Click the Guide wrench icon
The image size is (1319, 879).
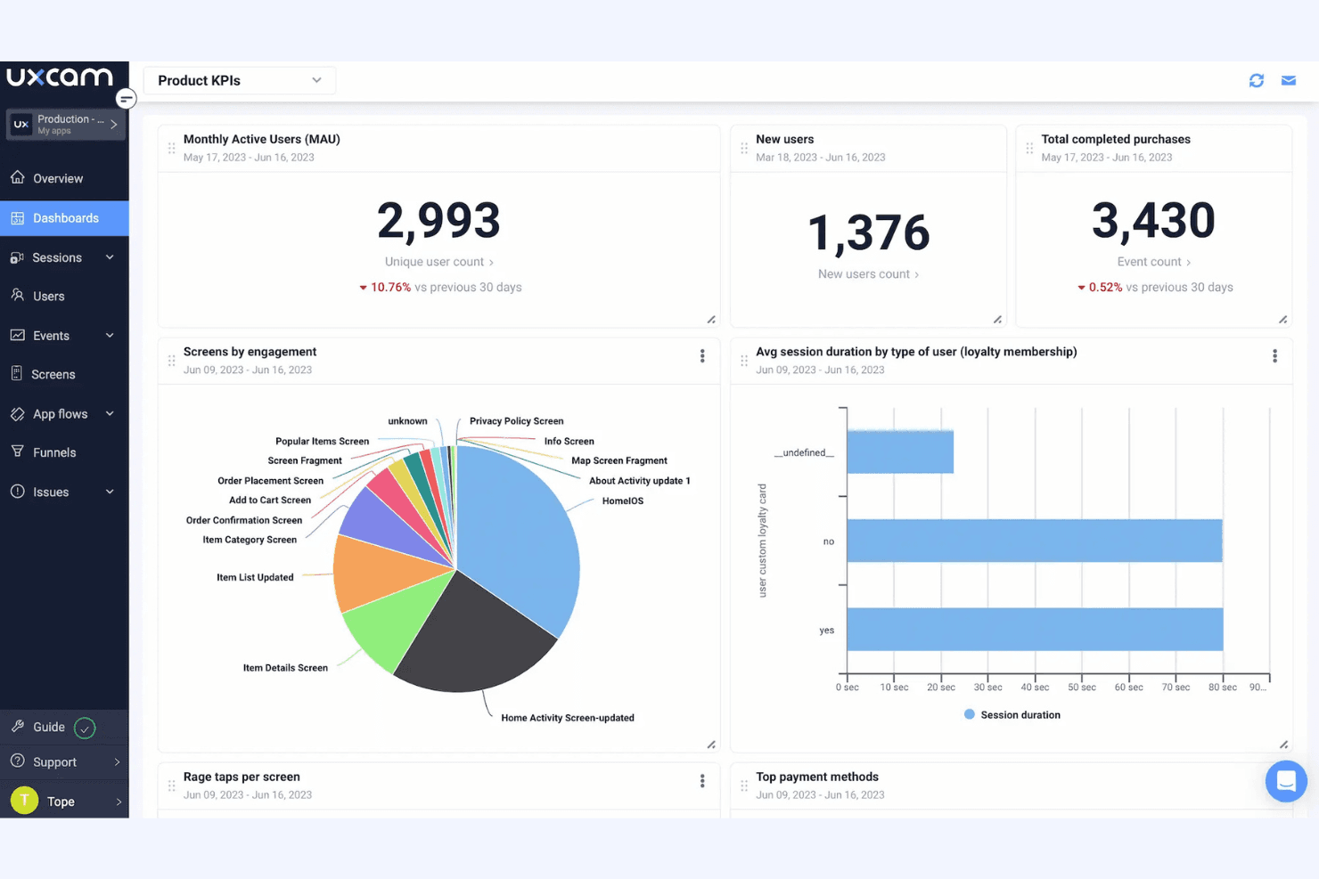point(18,726)
